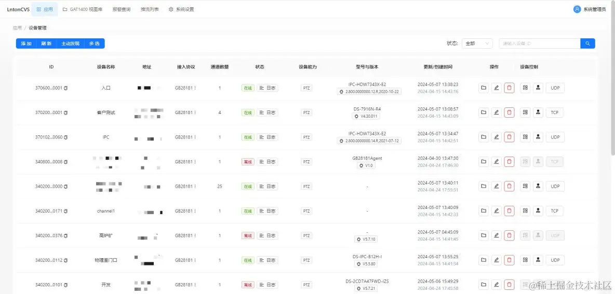Open 日志 log for the 高炉矿 device
The height and width of the screenshot is (294, 615).
[x=268, y=236]
